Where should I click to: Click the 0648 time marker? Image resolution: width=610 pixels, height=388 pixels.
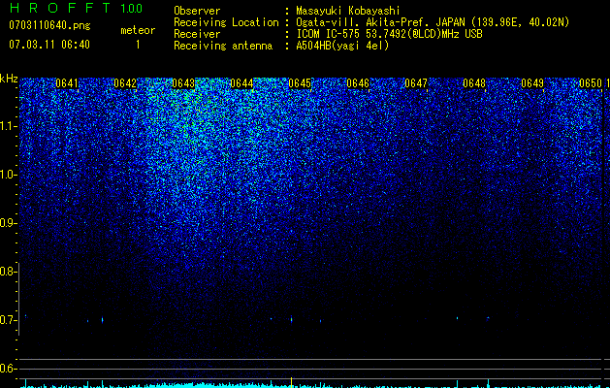tap(474, 83)
